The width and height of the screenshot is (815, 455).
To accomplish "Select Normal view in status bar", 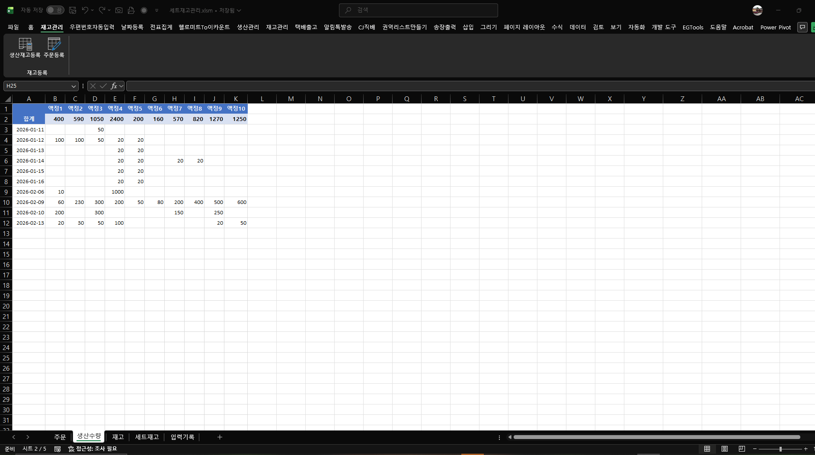I will [707, 449].
